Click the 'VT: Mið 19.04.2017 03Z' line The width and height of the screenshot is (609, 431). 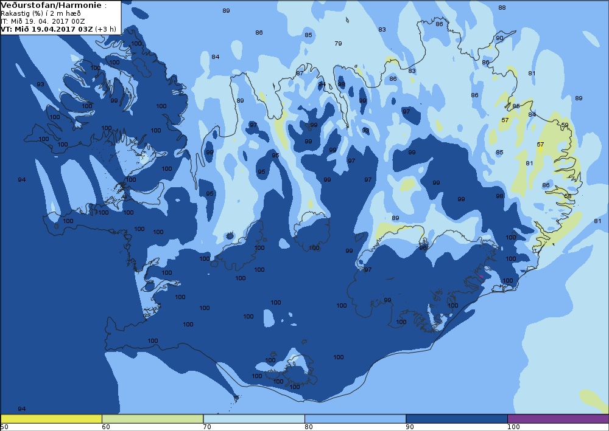coord(58,29)
